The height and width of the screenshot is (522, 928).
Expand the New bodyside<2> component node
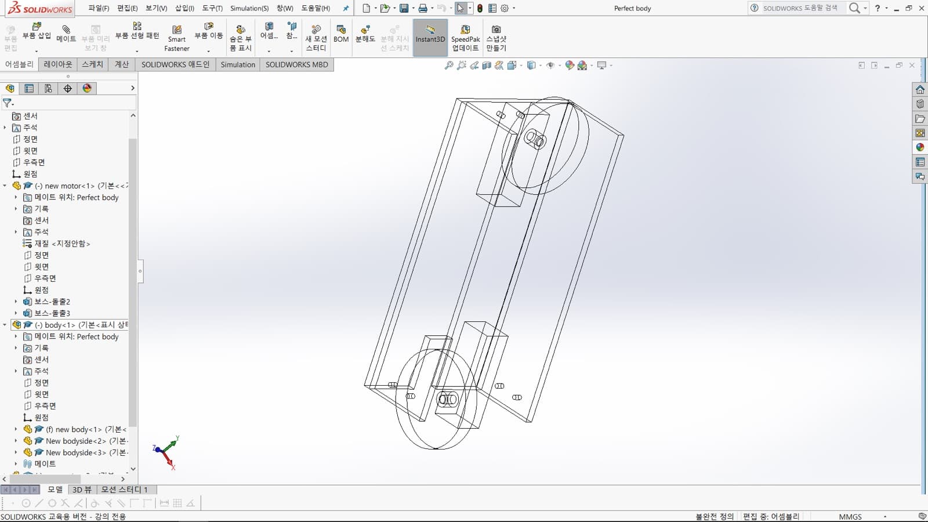click(x=16, y=441)
